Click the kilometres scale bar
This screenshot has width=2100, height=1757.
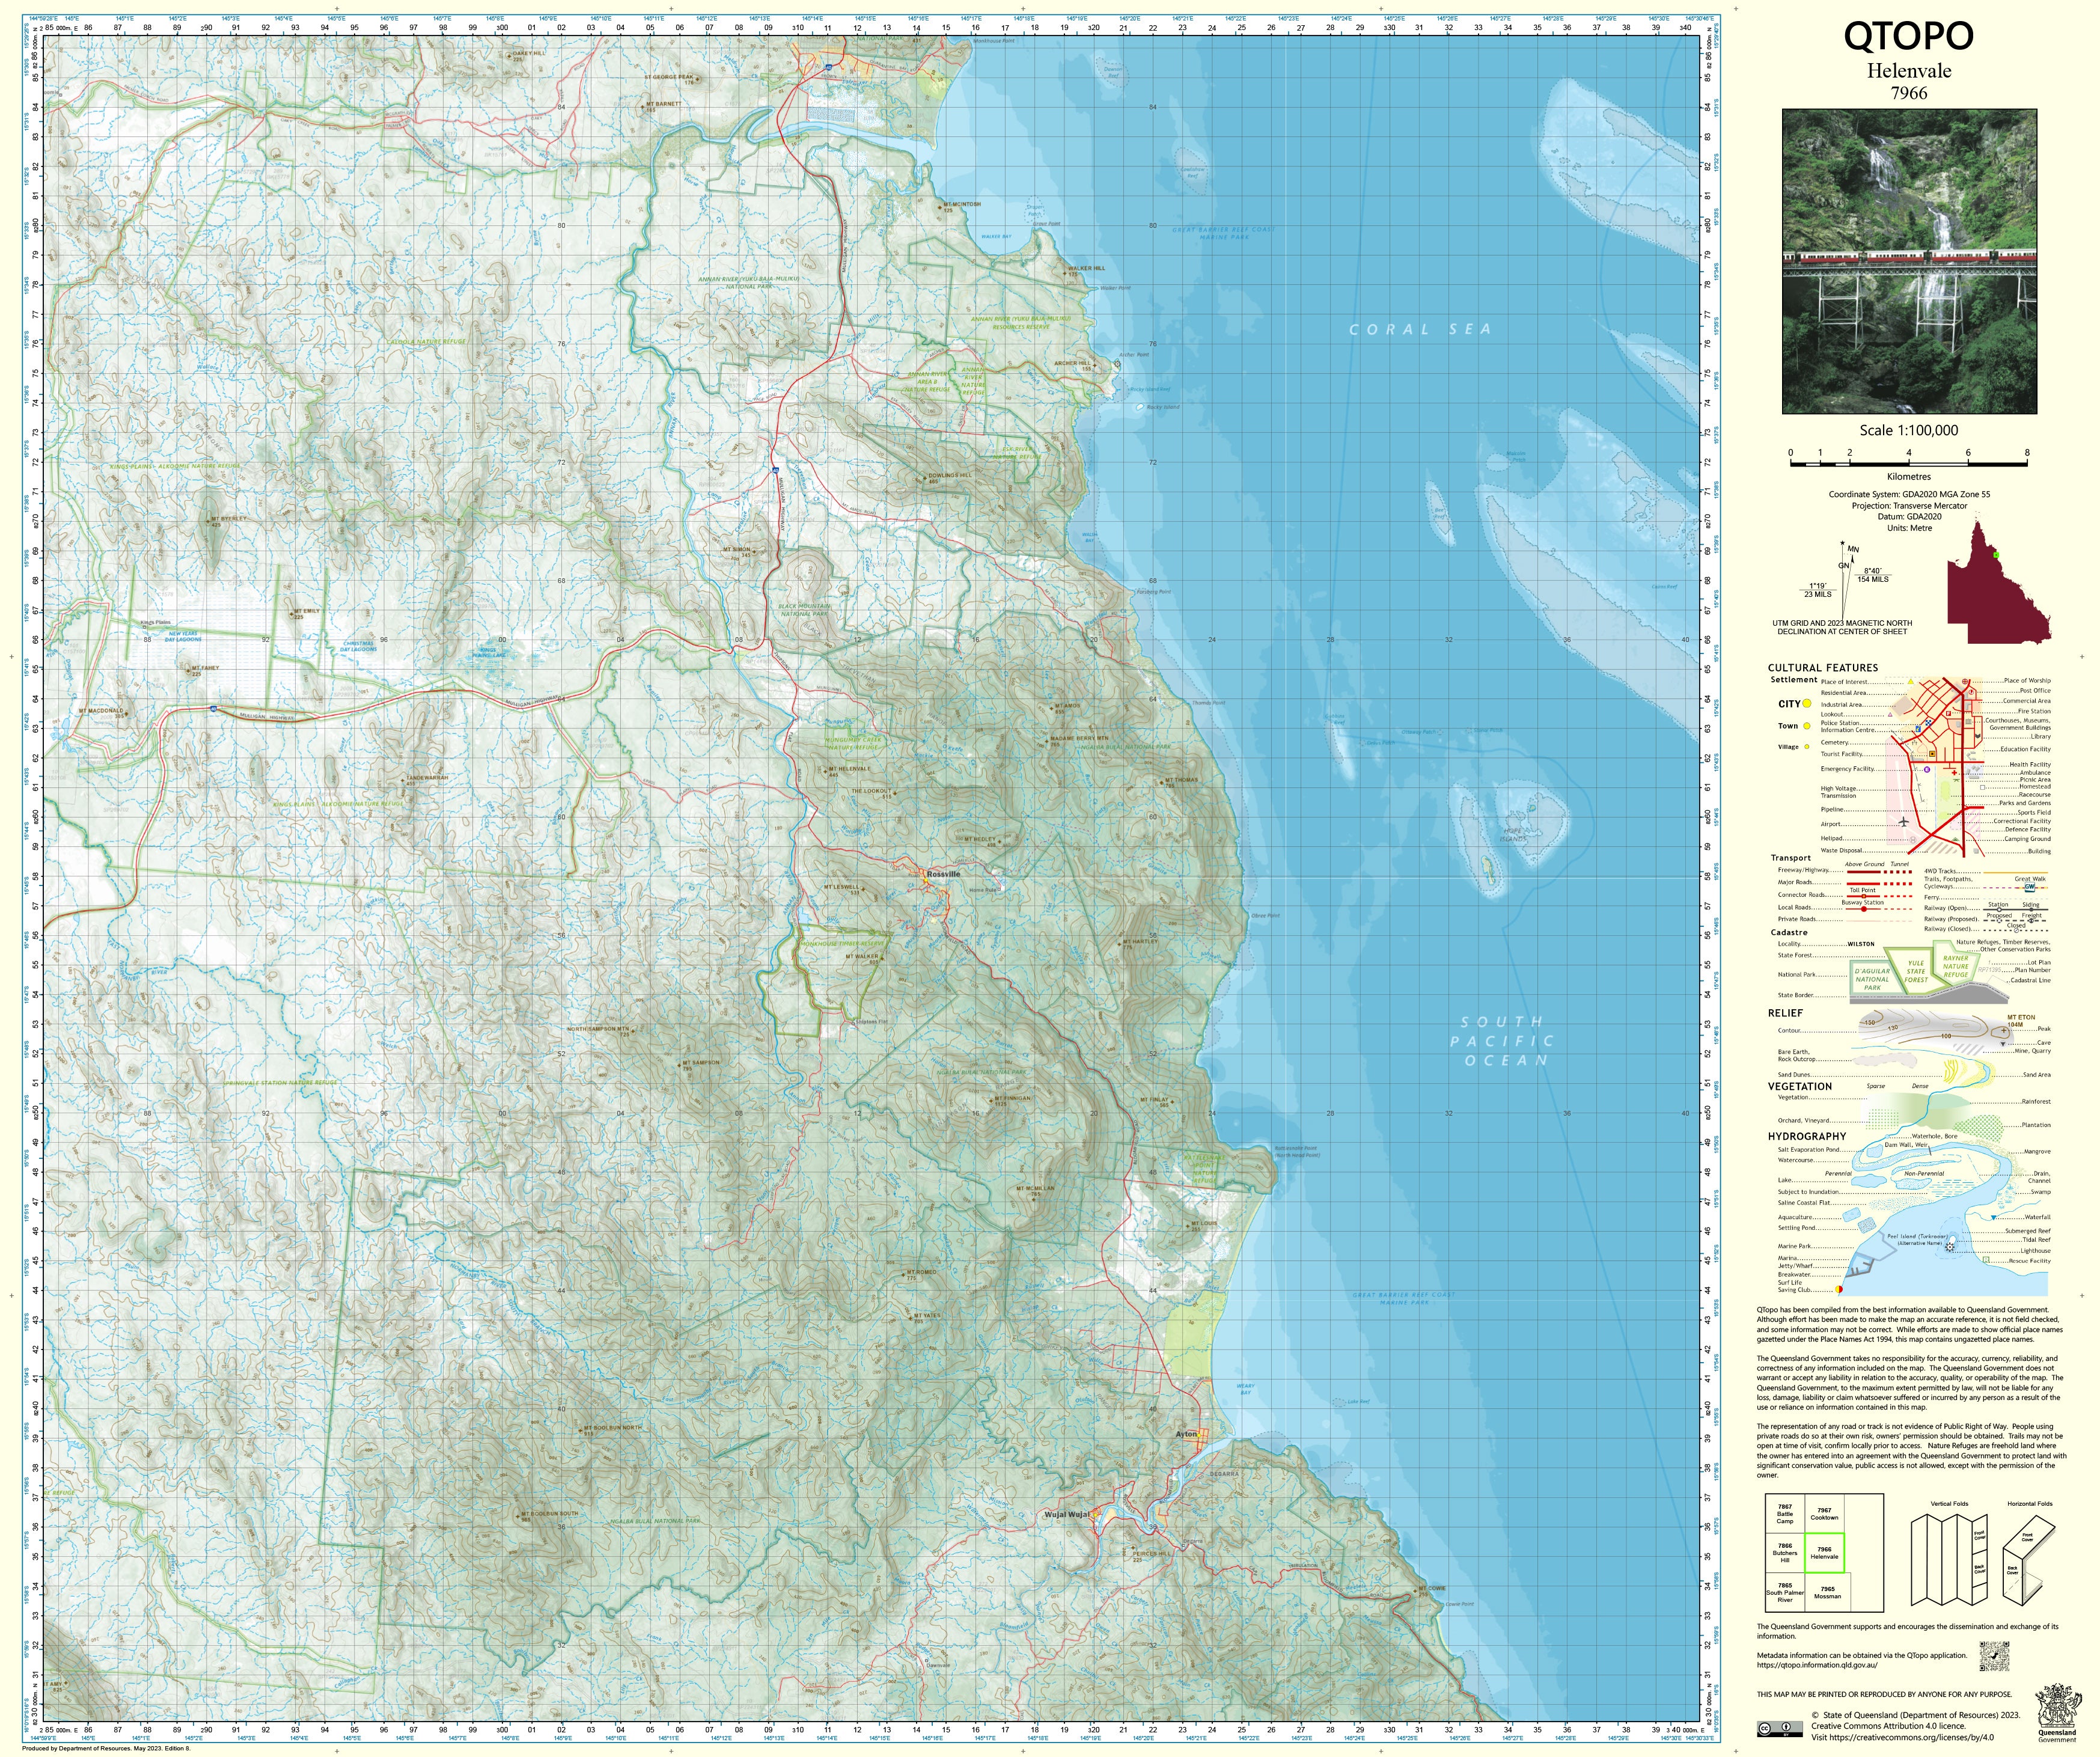(x=1908, y=464)
